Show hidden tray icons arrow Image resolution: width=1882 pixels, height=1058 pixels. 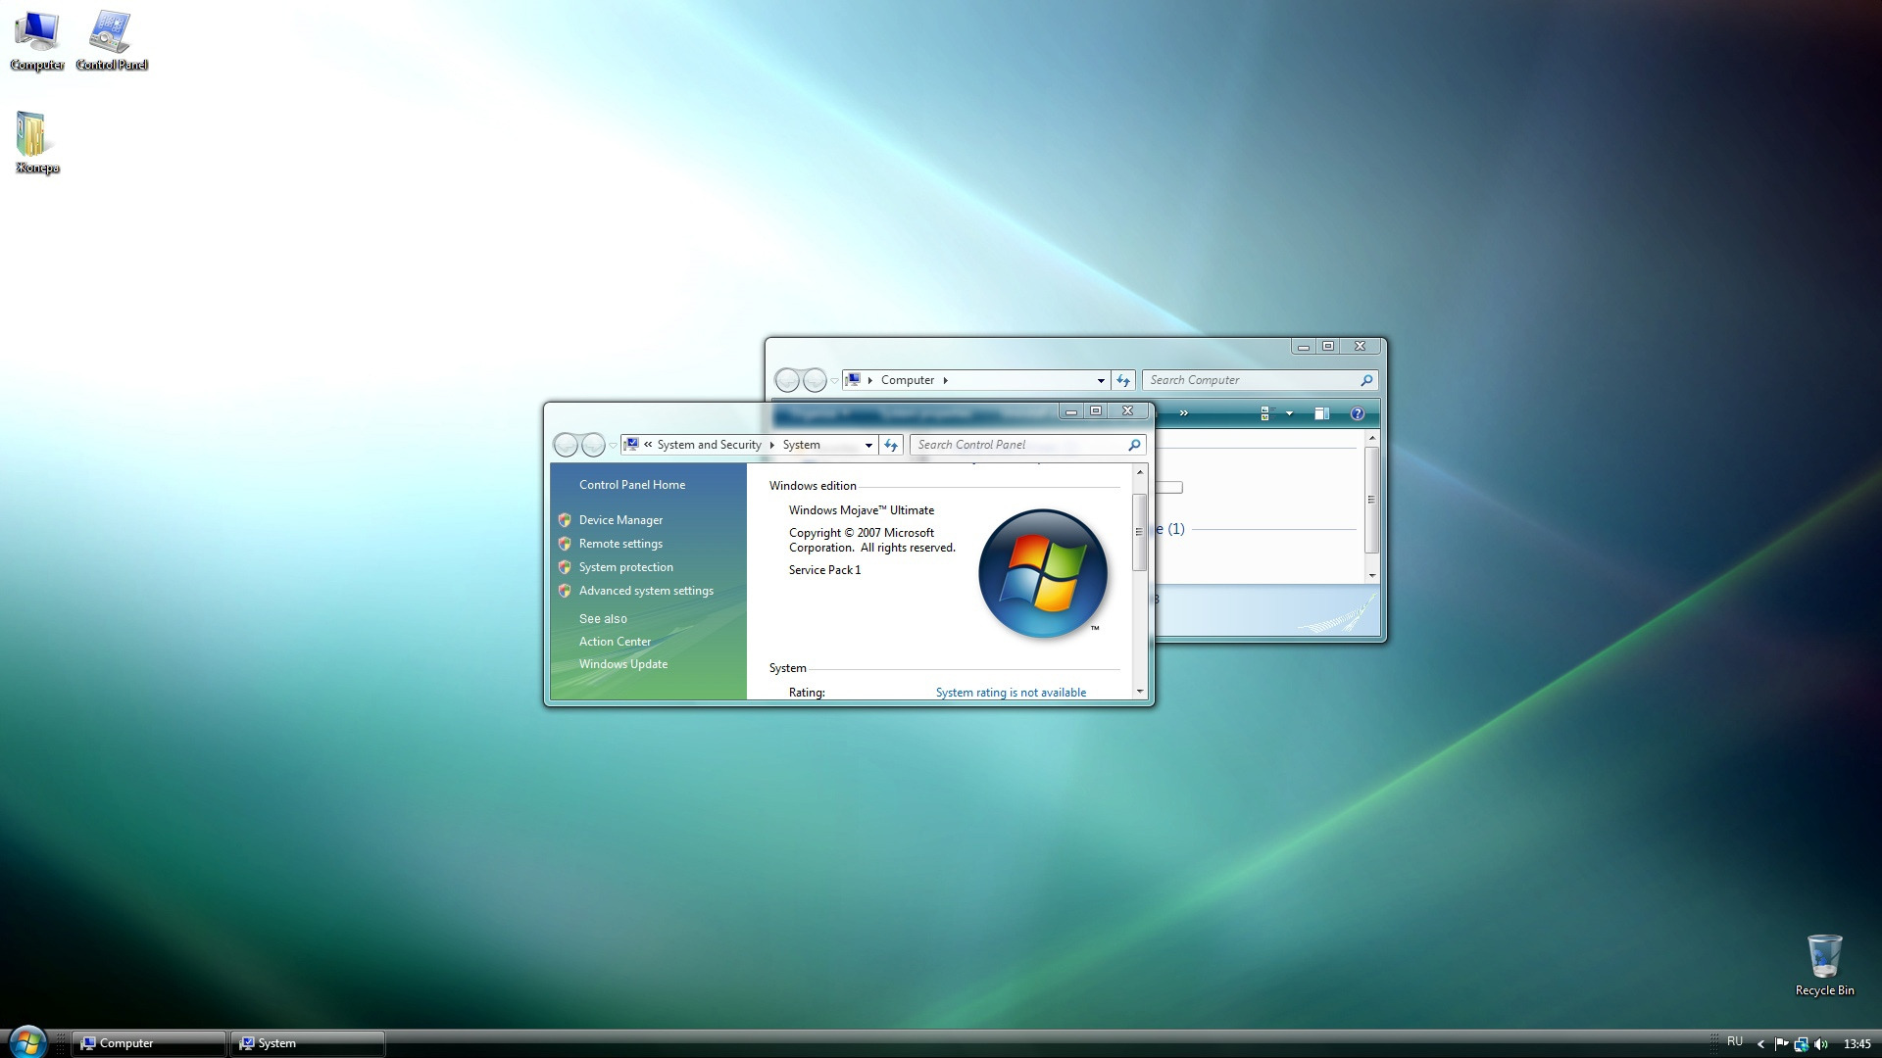[1760, 1044]
